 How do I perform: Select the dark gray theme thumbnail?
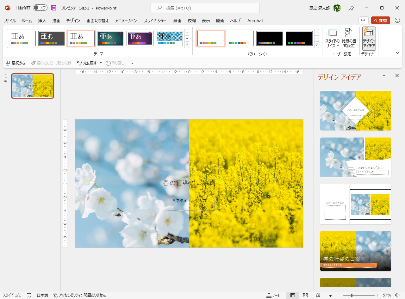coord(52,39)
